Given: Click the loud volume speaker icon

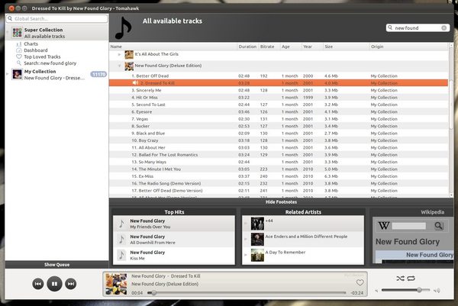Looking at the screenshot, I should click(437, 290).
